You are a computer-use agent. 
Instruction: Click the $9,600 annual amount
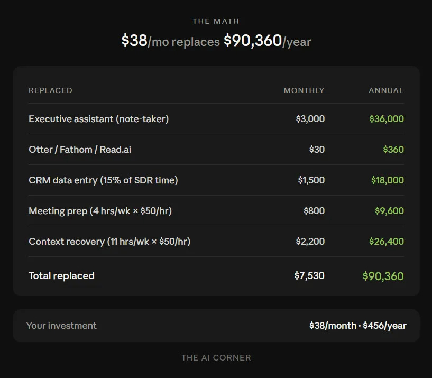389,211
